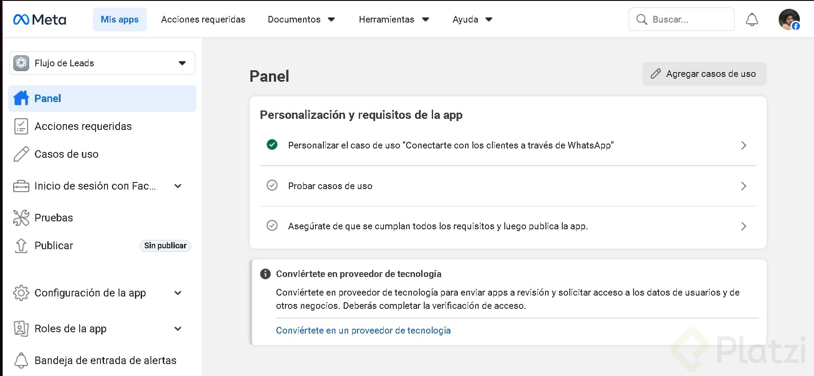This screenshot has height=376, width=814.
Task: Switch to the Mis apps tab
Action: (119, 19)
